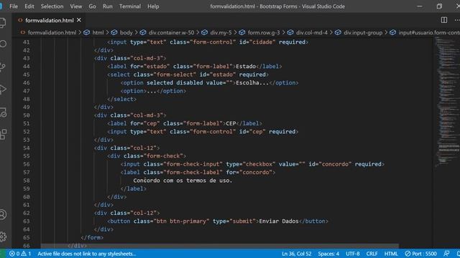Click div.col-md-4 breadcrumb item
Image resolution: width=460 pixels, height=258 pixels.
tap(311, 32)
